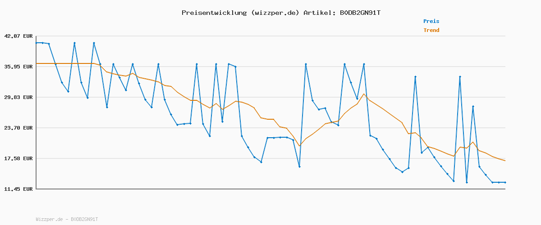Screen dimensions: 541x225
Task: Click the 35.95 EUR axis label
Action: 18,67
